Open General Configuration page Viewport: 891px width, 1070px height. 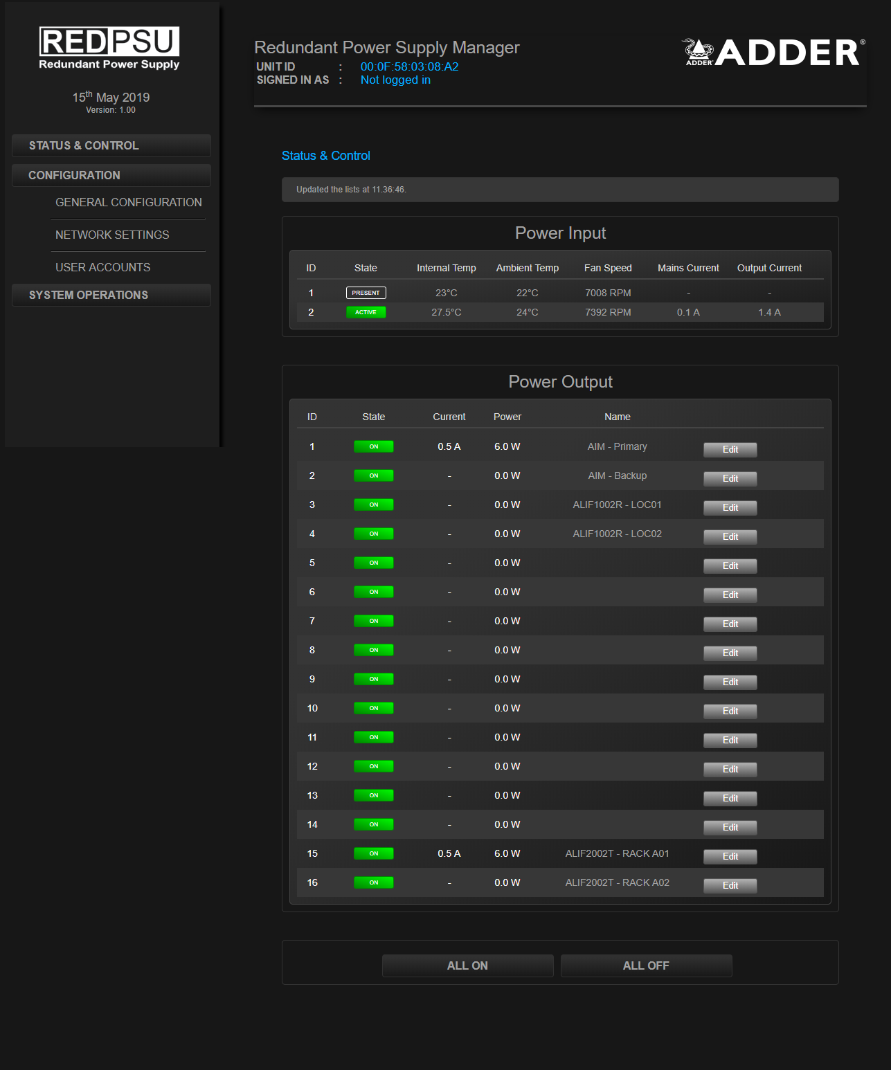coord(129,202)
